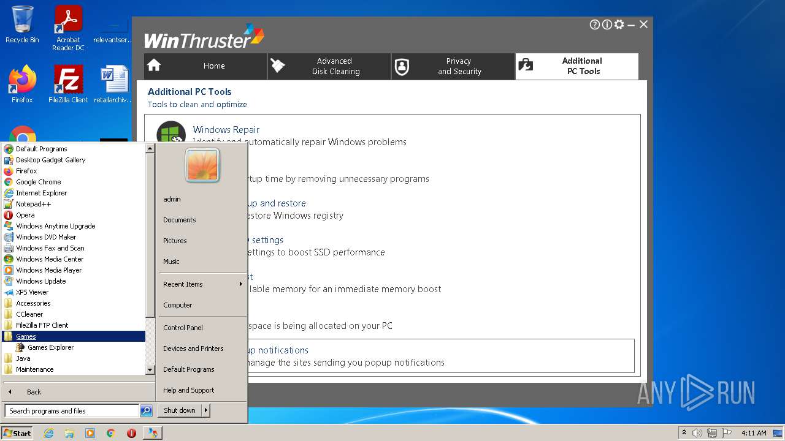The image size is (785, 441).
Task: Click programs list scrollbar down arrow
Action: tap(150, 370)
